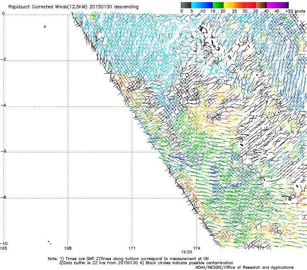
Task: Select the dark purple >50 knots swatch
Action: [x=288, y=5]
